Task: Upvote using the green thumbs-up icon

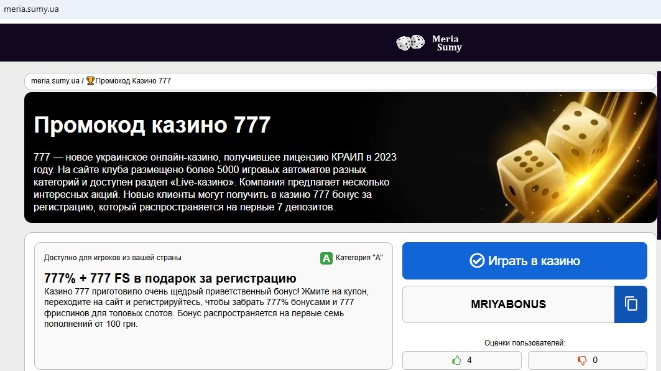Action: pyautogui.click(x=457, y=360)
